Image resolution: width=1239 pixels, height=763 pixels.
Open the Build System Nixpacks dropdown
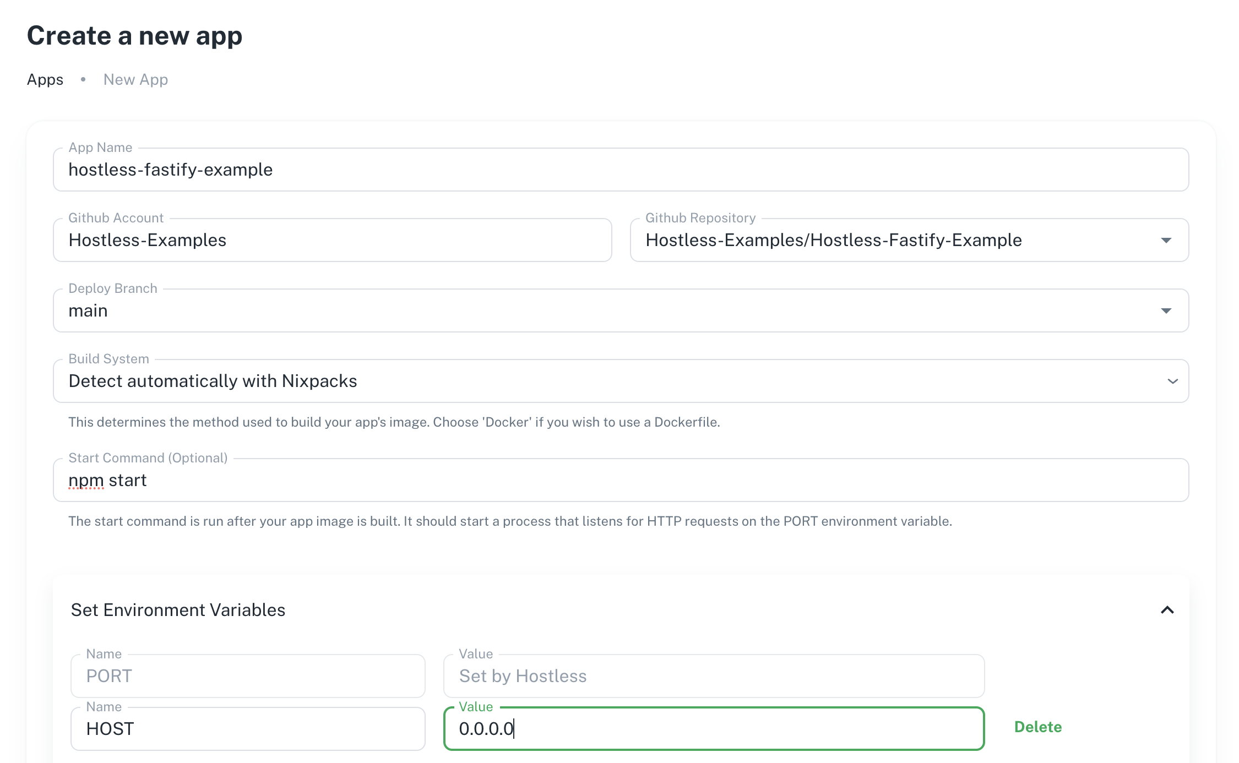coord(621,381)
